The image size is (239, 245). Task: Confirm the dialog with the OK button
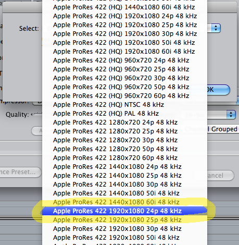click(x=218, y=90)
